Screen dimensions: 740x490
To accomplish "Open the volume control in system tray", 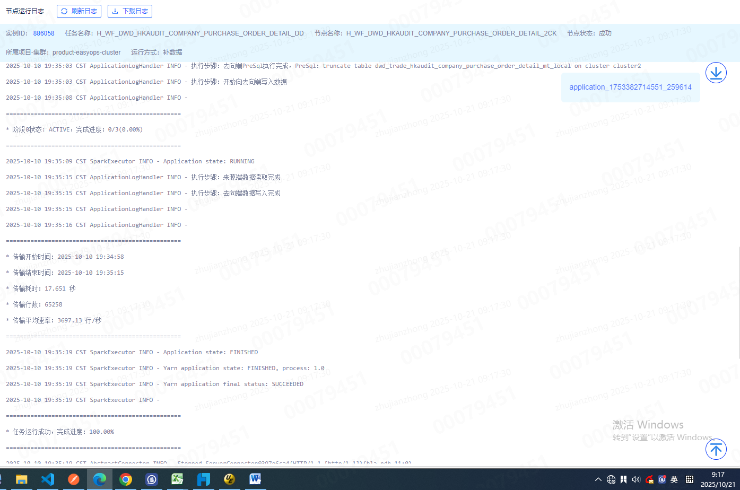I will click(x=637, y=480).
